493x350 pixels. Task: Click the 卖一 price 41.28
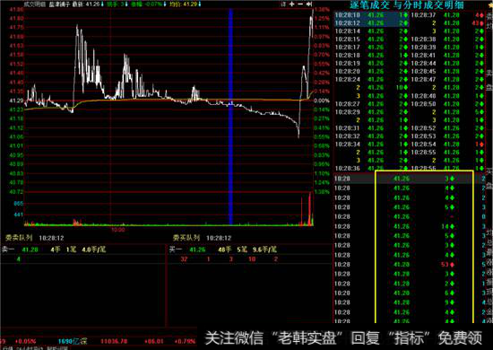(x=30, y=249)
